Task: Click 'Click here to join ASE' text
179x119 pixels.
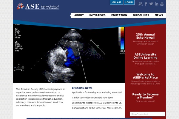Action: pos(145,101)
